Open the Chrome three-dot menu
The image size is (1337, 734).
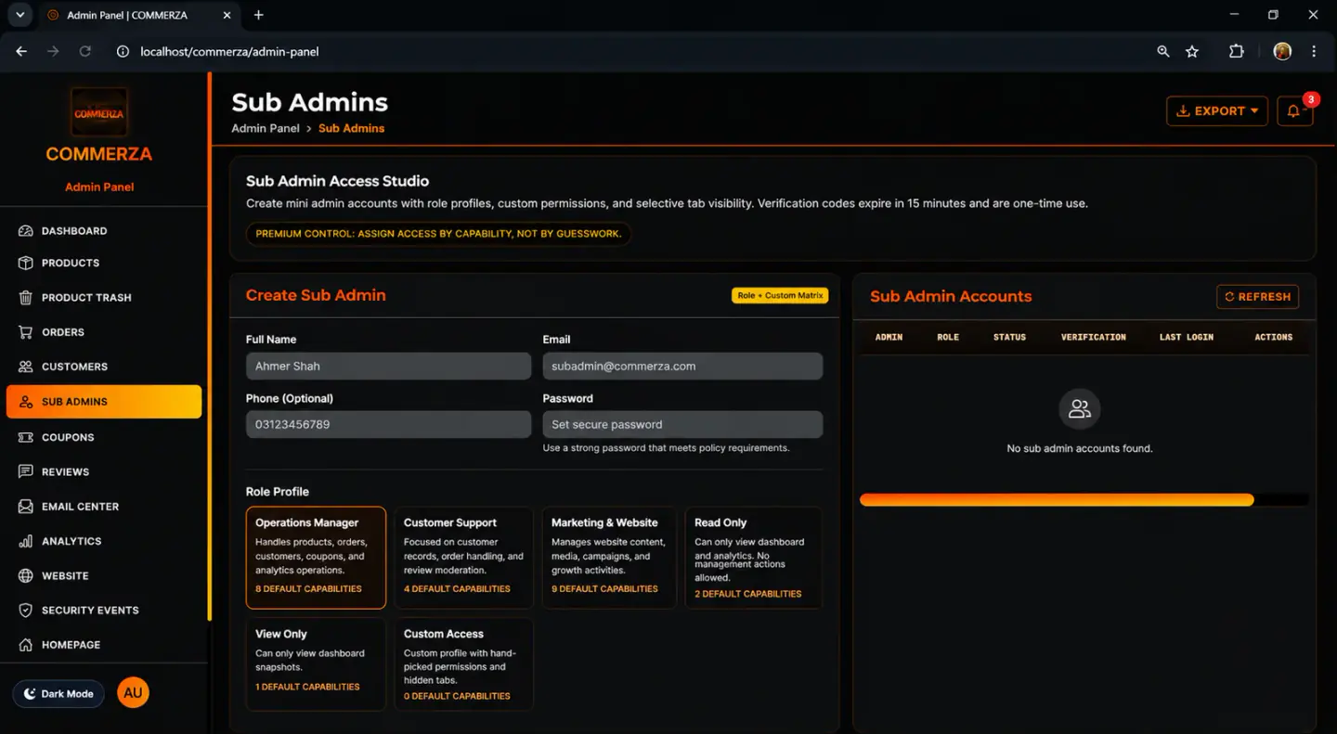1314,52
